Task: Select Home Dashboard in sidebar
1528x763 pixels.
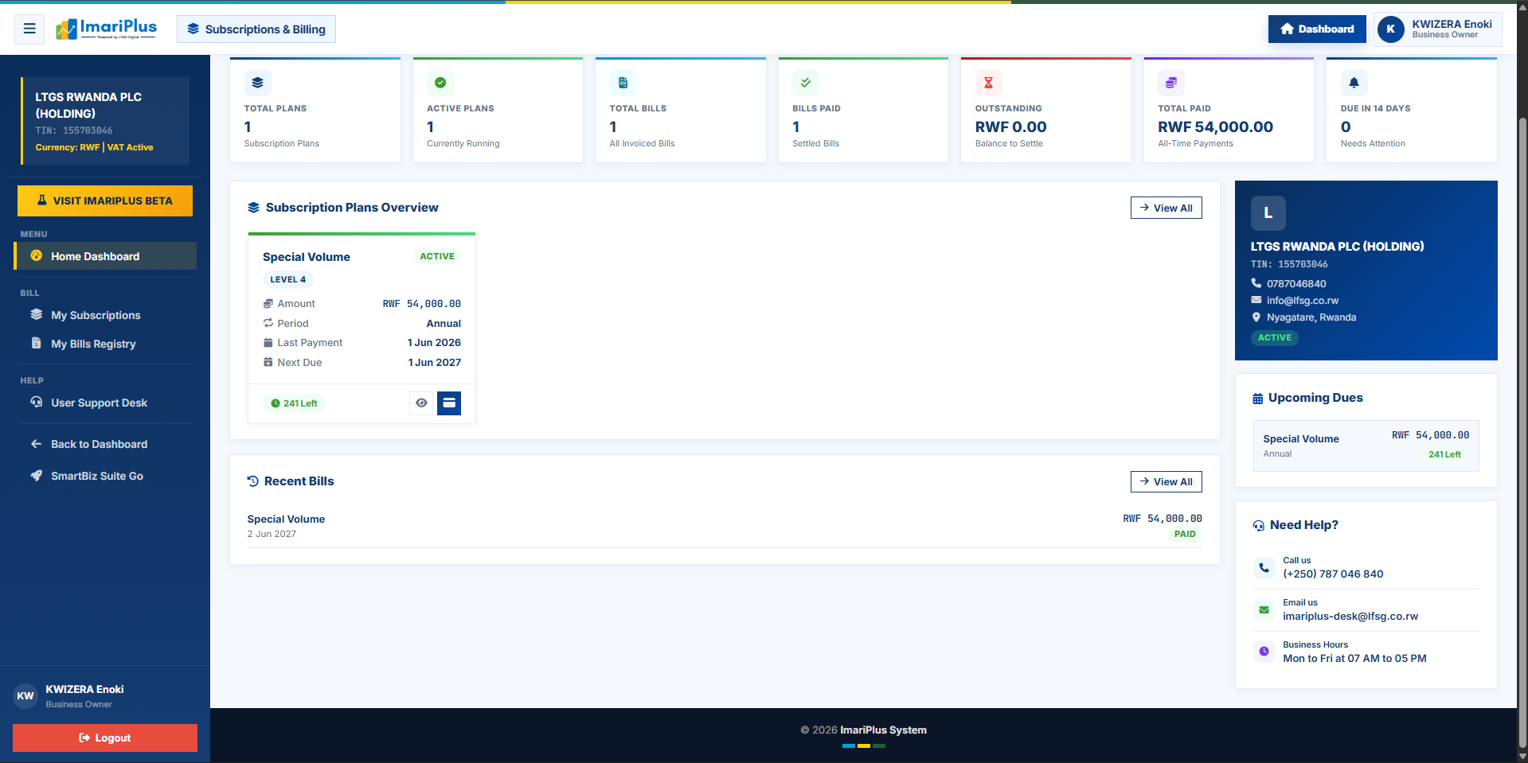Action: [105, 256]
